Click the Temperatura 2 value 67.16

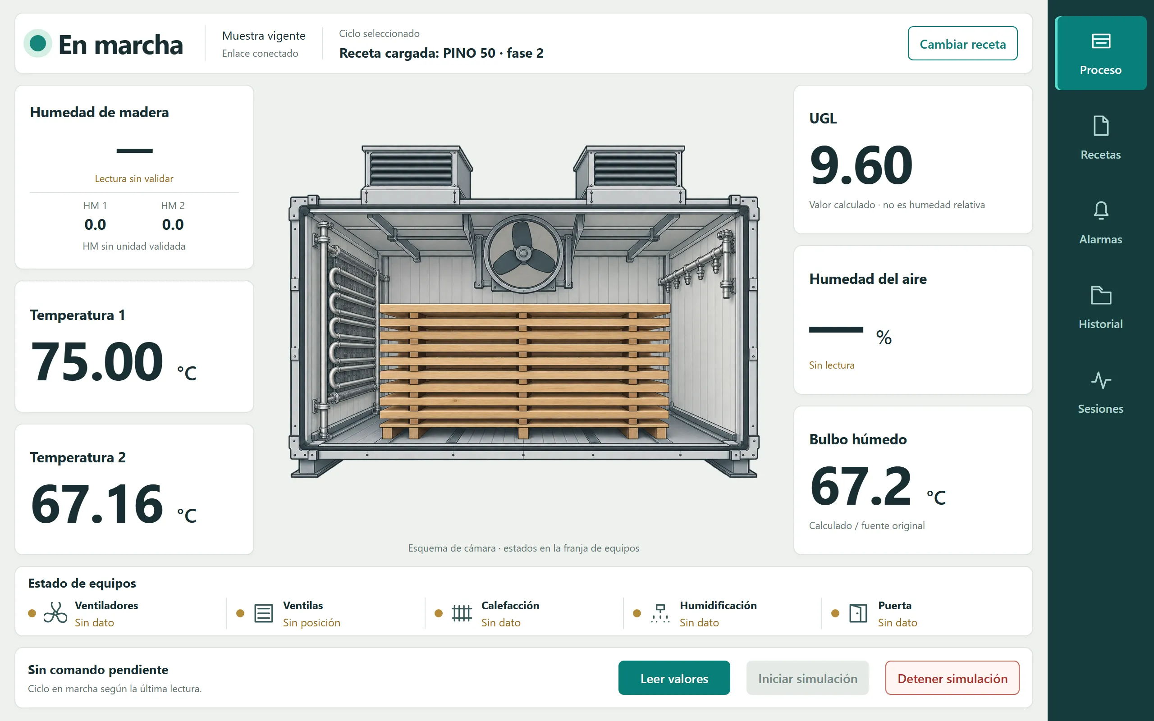pos(97,504)
